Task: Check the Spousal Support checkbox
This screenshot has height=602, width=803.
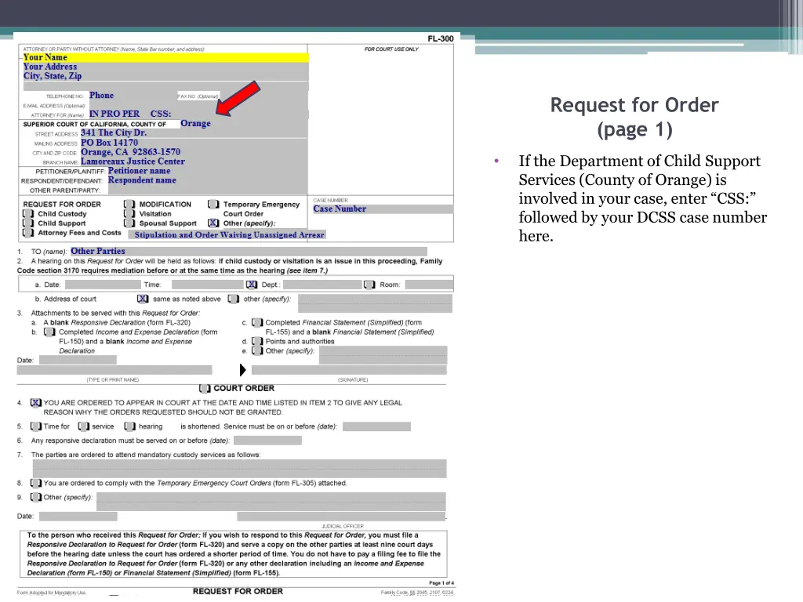Action: click(129, 223)
